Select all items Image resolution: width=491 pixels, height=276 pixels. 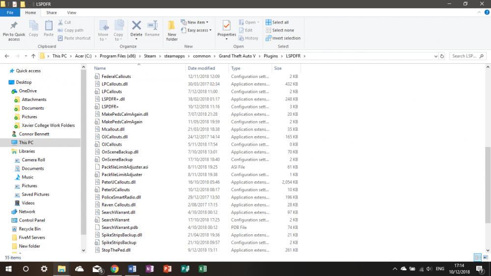click(277, 22)
